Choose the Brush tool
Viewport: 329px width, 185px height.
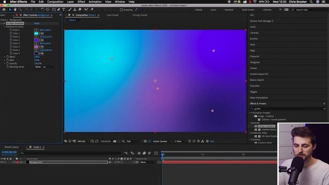(70, 10)
